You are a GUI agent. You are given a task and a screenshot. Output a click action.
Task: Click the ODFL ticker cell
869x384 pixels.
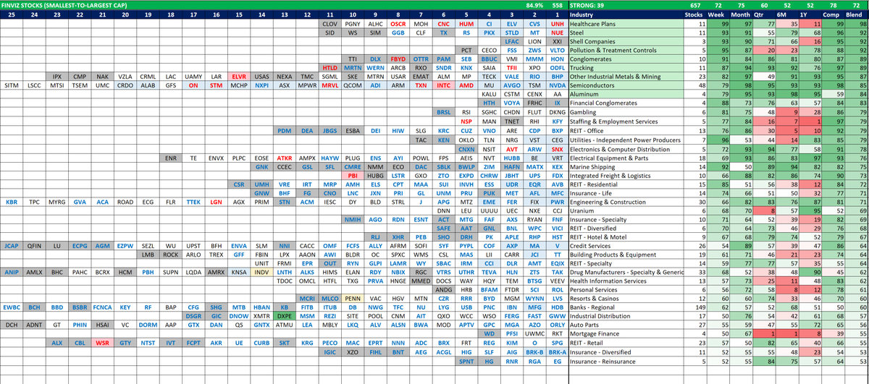pyautogui.click(x=557, y=68)
